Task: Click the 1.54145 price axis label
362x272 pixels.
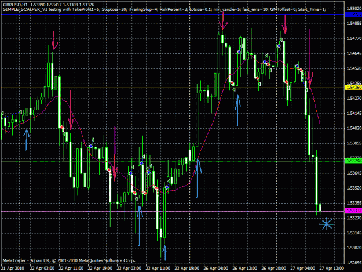Action: (354, 113)
